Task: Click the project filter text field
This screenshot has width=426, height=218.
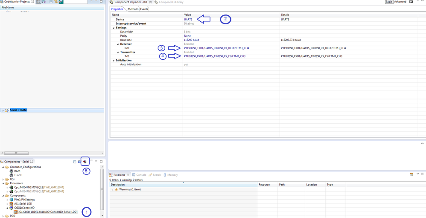Action: pos(76,2)
